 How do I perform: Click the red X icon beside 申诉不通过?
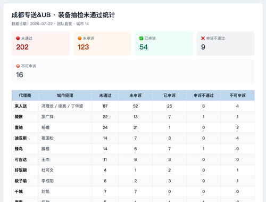click(x=203, y=38)
